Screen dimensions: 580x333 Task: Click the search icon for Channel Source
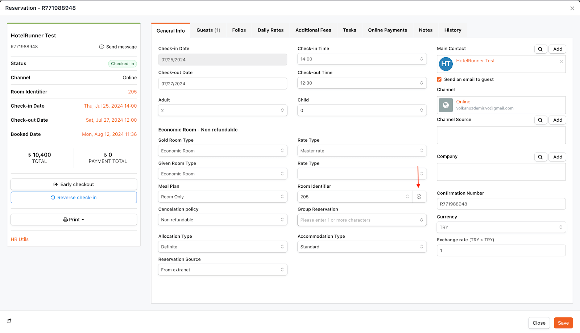(x=540, y=120)
